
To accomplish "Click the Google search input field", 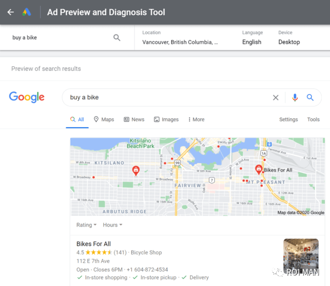I will [168, 97].
